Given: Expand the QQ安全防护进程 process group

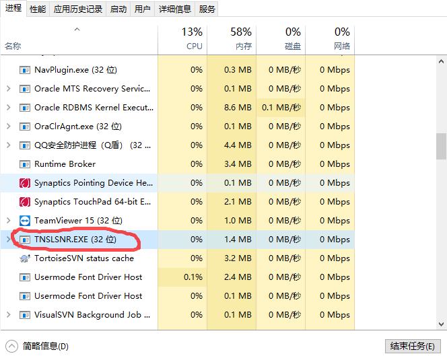Looking at the screenshot, I should point(8,145).
